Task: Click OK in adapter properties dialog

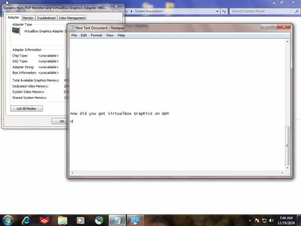Action: pyautogui.click(x=59, y=121)
